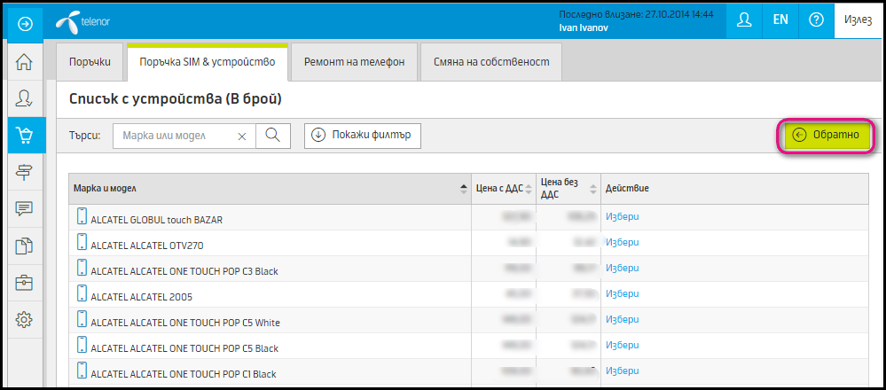Open the Home section in the sidebar

click(x=24, y=61)
